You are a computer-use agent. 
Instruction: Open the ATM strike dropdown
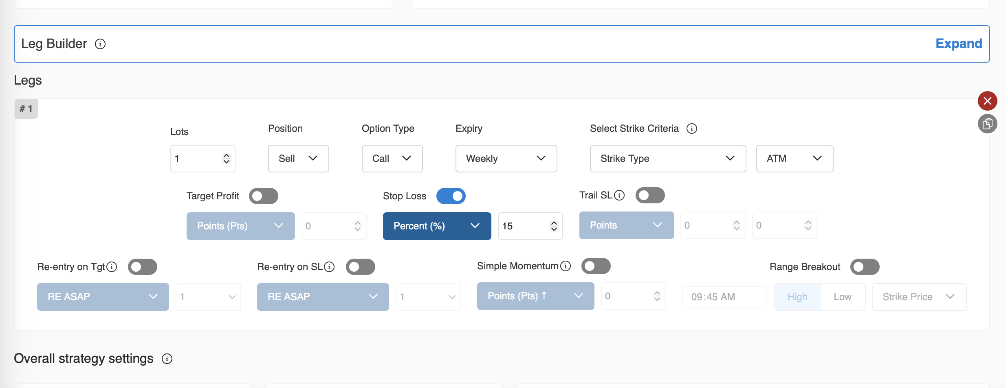794,159
